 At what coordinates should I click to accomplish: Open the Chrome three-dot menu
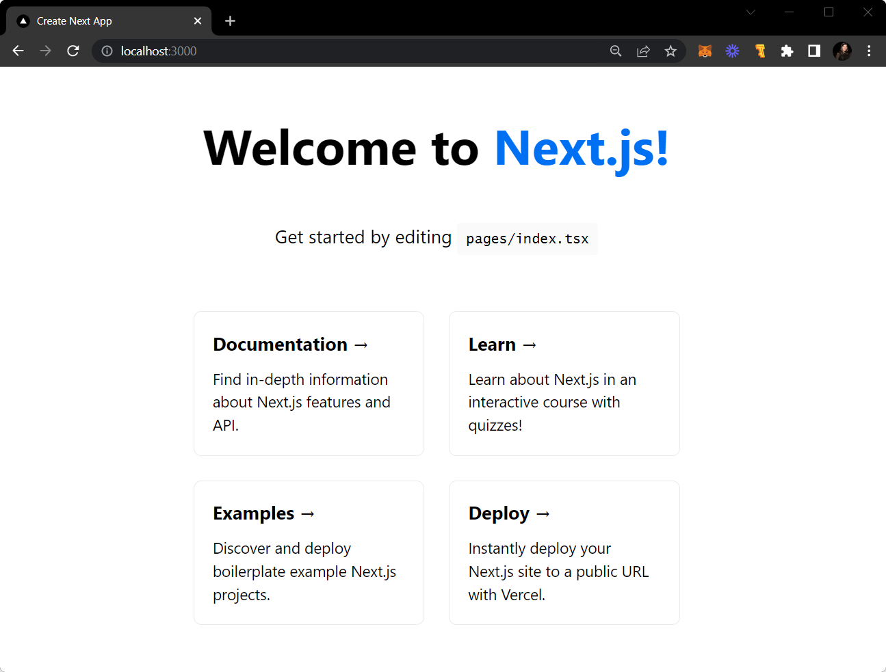pos(869,51)
